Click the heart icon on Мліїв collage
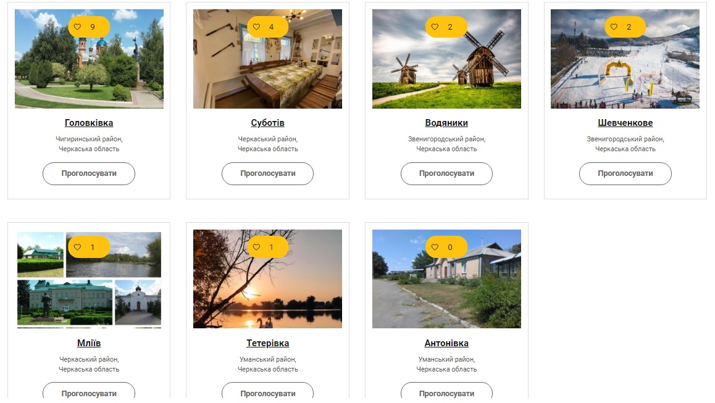The height and width of the screenshot is (403, 715). pyautogui.click(x=78, y=247)
